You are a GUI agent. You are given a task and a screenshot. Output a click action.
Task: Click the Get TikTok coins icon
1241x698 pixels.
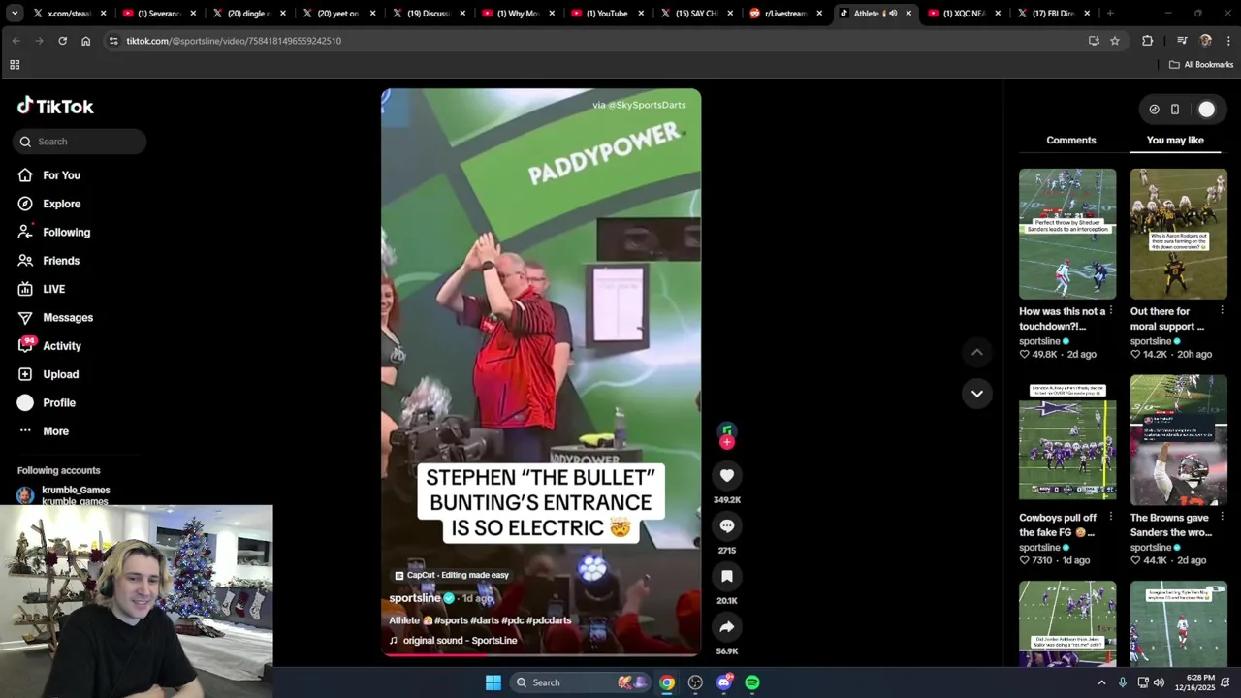point(1154,110)
